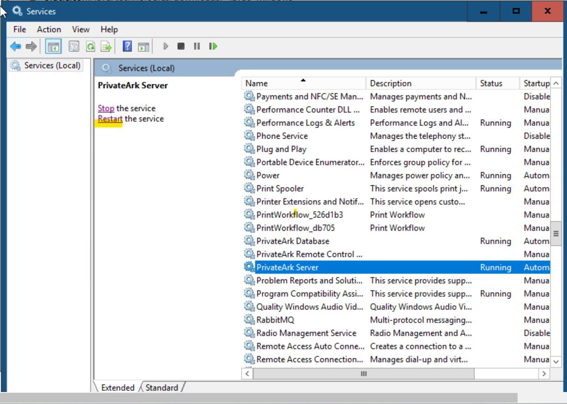
Task: Click gear icon beside Print Spooler
Action: (249, 189)
